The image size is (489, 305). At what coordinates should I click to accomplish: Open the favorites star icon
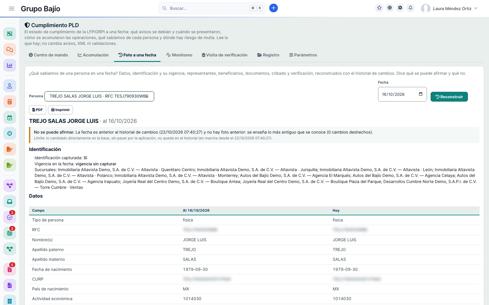379,8
